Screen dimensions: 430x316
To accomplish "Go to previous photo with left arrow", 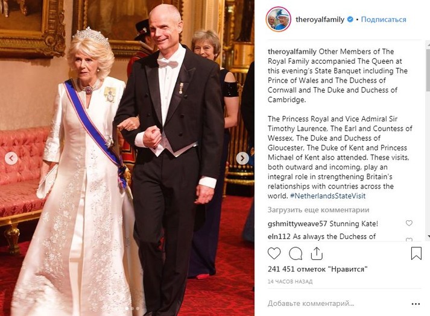I will point(11,158).
